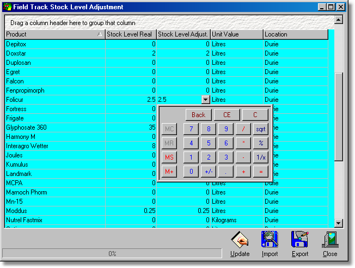
Task: Click calculator digit 6
Action: click(226, 143)
